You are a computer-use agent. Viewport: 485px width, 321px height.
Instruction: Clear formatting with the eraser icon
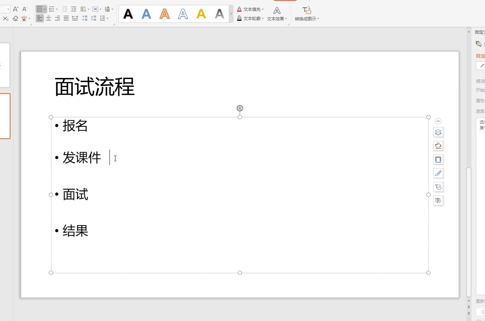[15, 19]
